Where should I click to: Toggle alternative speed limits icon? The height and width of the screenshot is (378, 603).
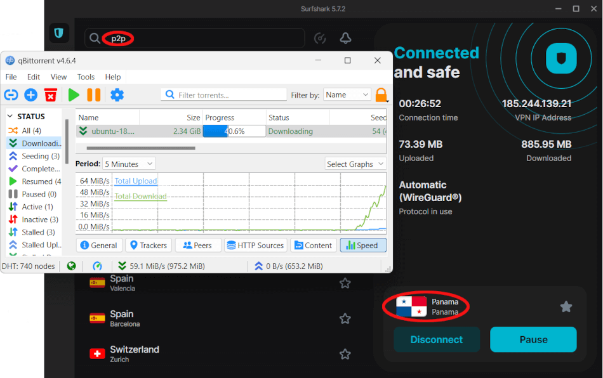97,266
